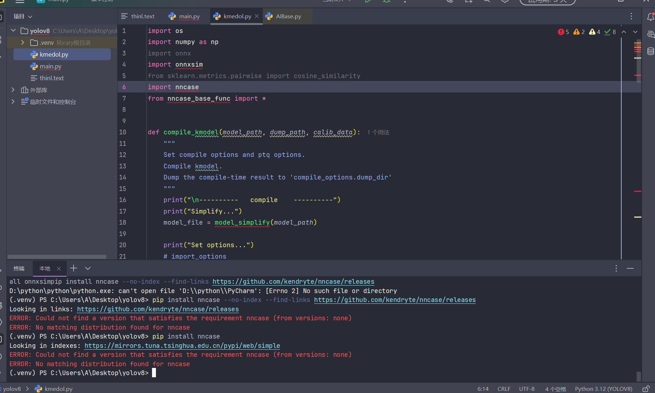Add a new terminal session
The width and height of the screenshot is (655, 393).
[73, 268]
